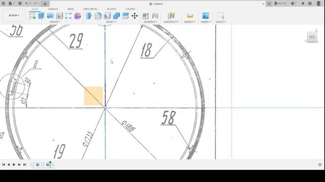
Task: Go to the Home tab icon
Action: coord(45,4)
